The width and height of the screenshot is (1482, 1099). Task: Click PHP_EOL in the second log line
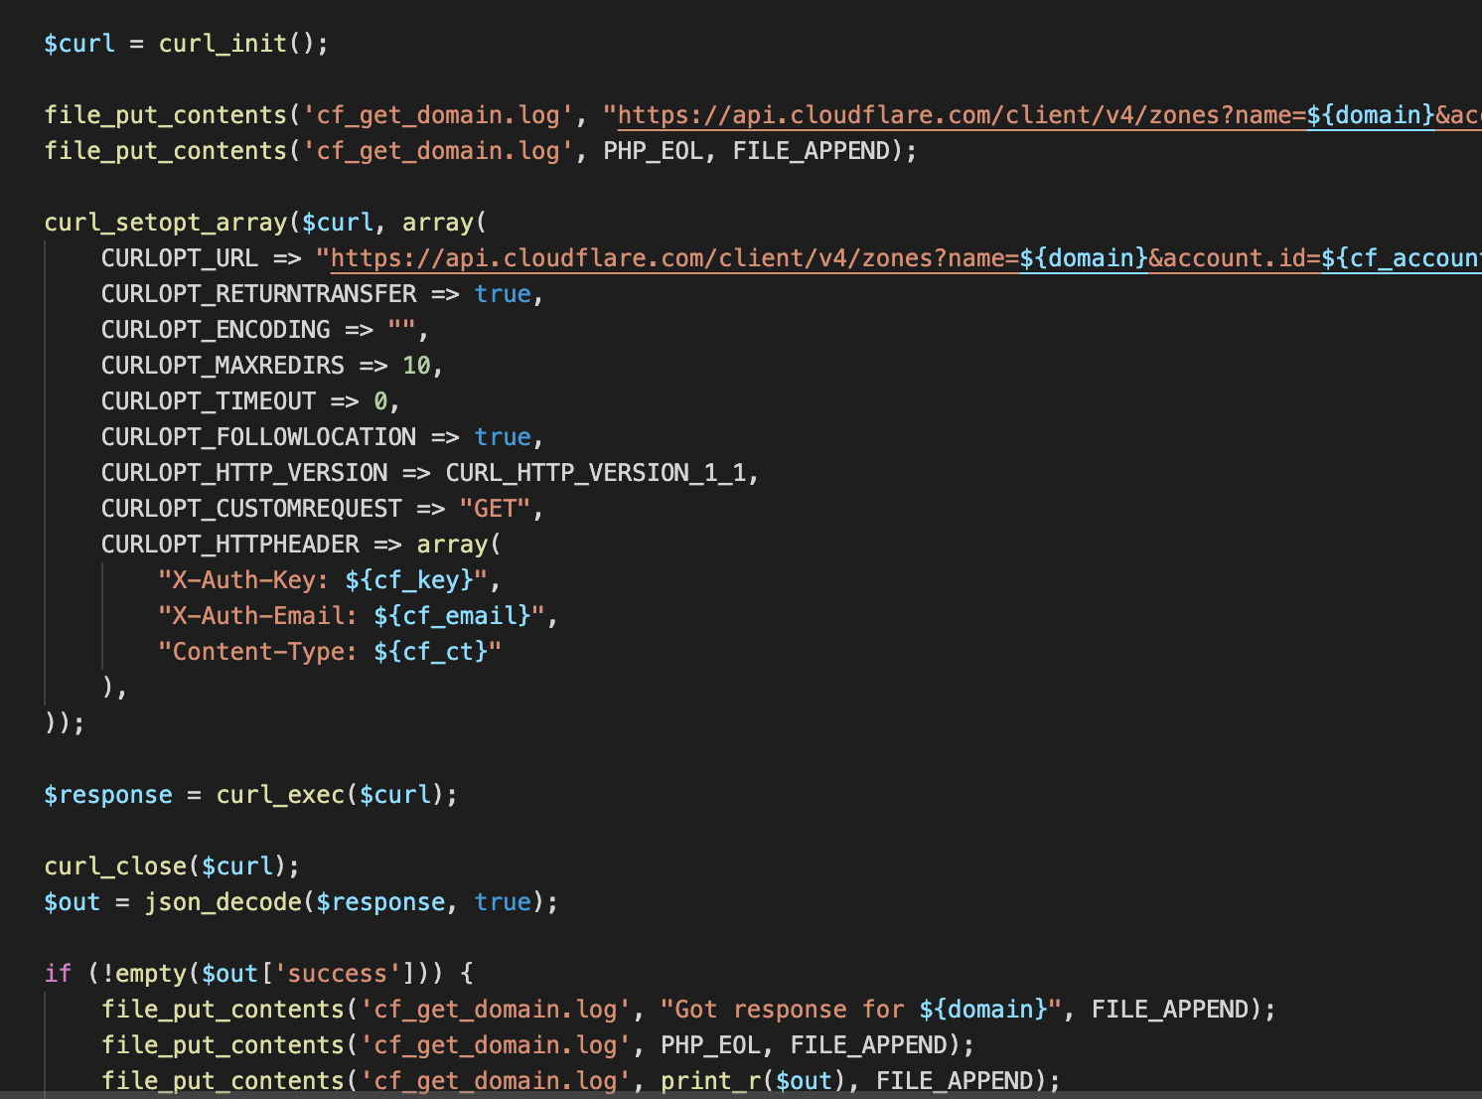tap(653, 151)
